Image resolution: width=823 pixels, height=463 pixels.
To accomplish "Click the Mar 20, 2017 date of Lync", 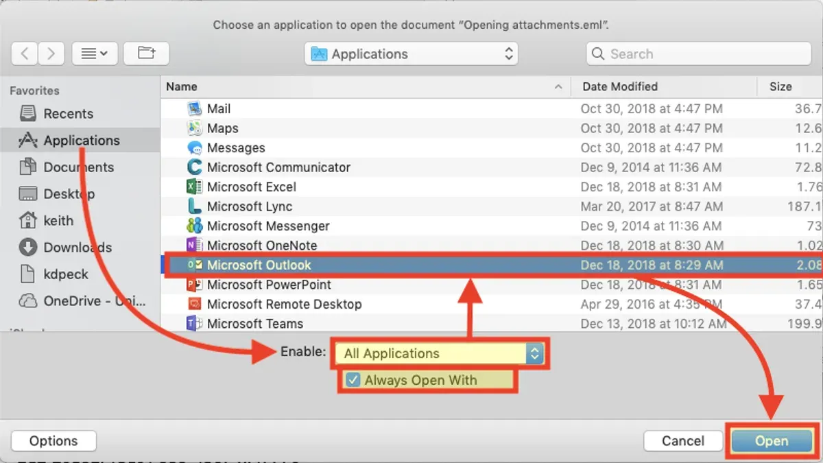I will click(652, 206).
